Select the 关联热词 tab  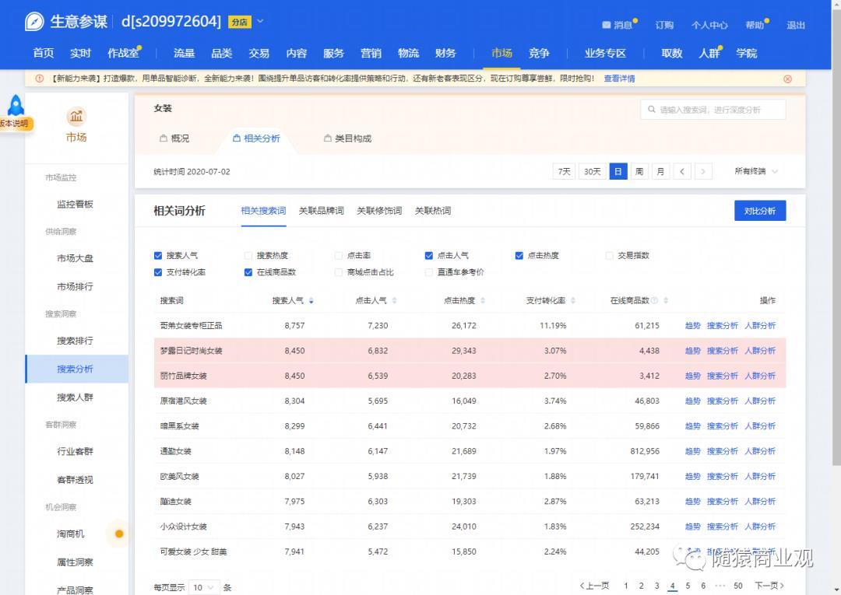point(433,211)
